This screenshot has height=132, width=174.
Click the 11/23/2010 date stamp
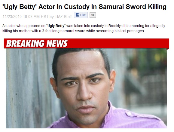click(x=12, y=17)
